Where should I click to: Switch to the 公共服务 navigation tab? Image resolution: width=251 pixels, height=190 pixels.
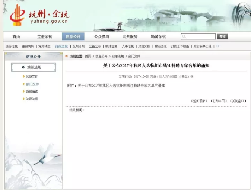[x=130, y=37]
